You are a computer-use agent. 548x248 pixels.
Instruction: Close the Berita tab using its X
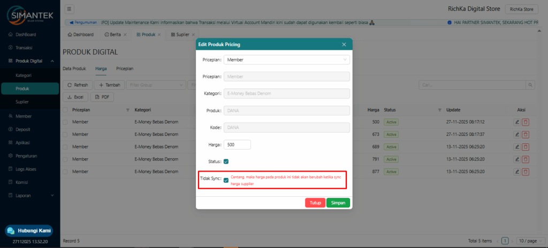pos(125,34)
